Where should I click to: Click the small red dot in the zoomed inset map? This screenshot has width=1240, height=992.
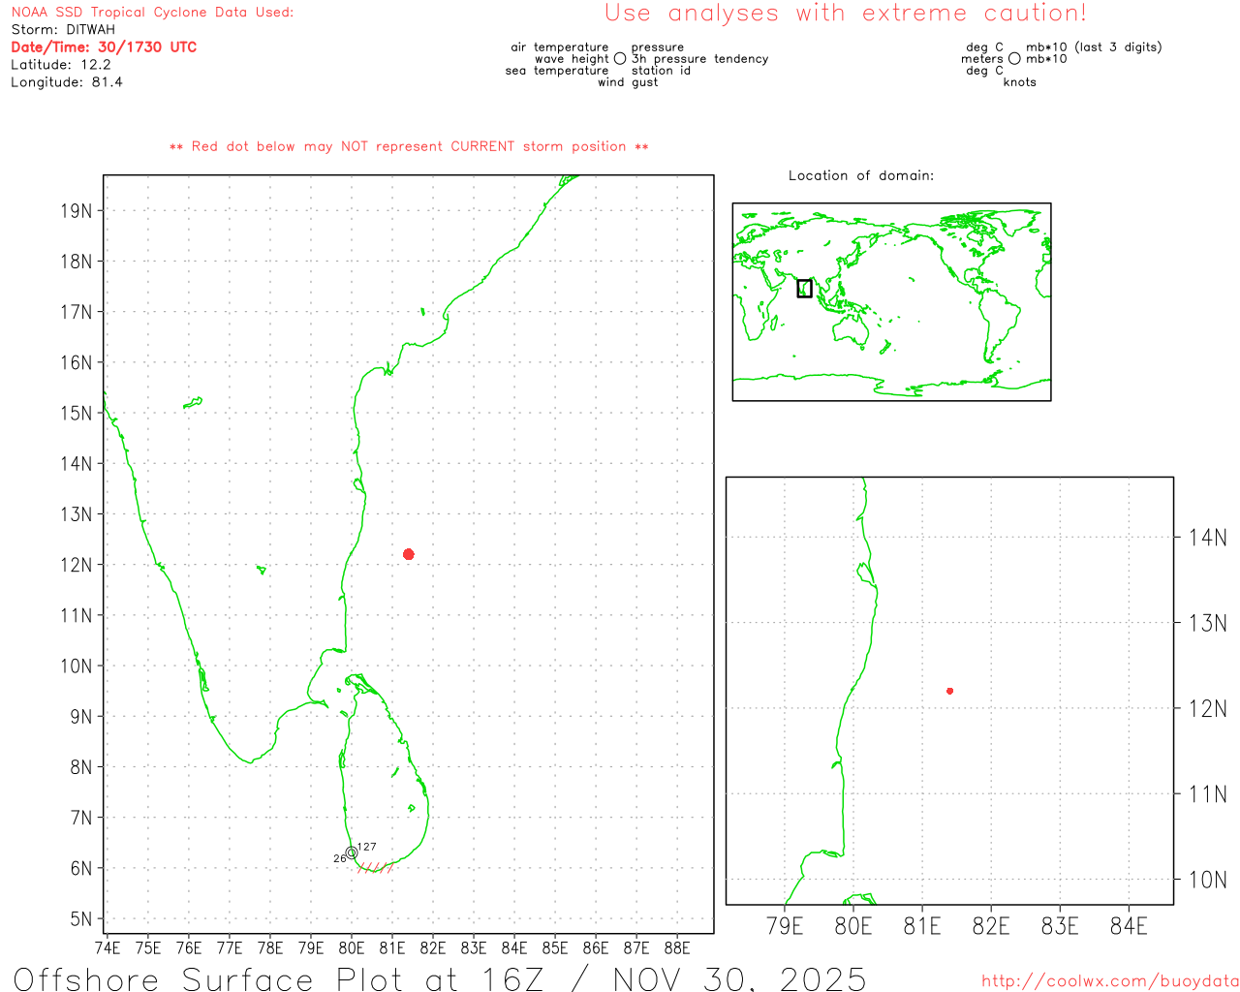pyautogui.click(x=950, y=691)
